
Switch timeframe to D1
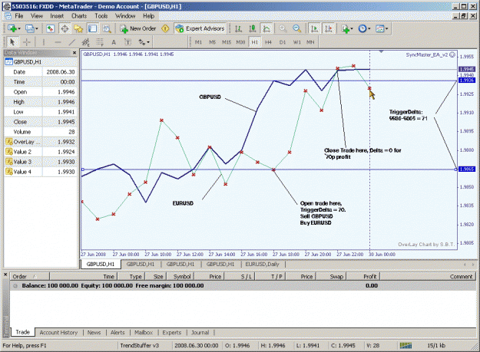[283, 42]
